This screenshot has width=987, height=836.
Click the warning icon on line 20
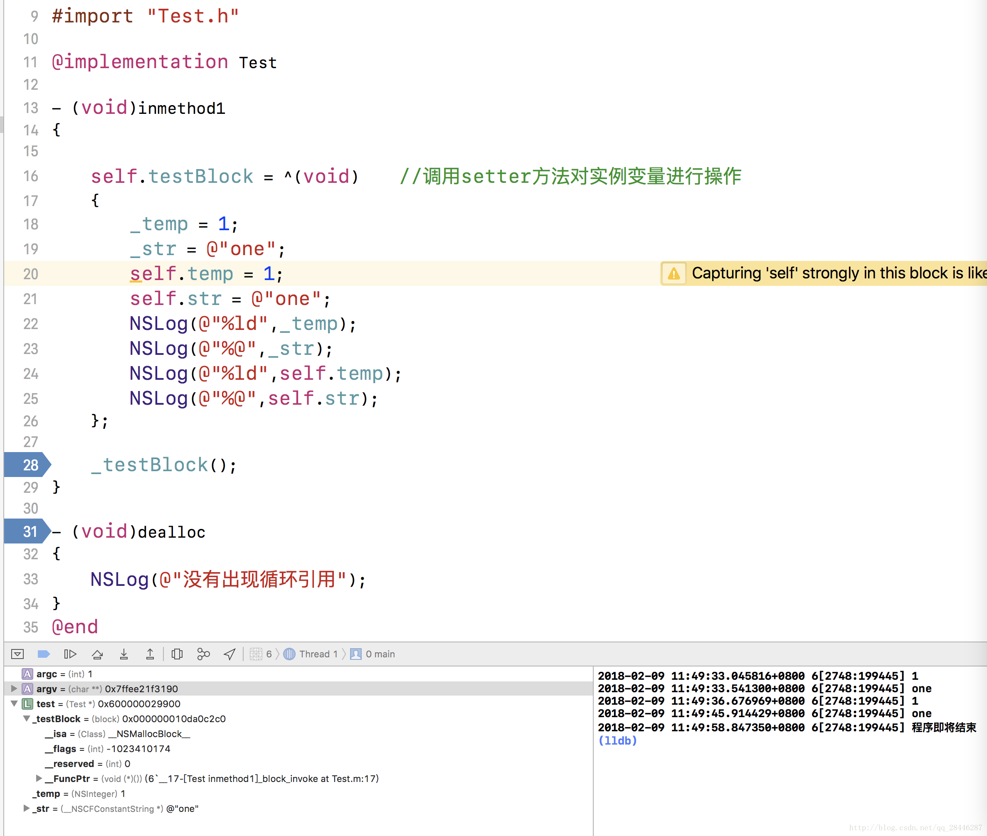coord(674,273)
